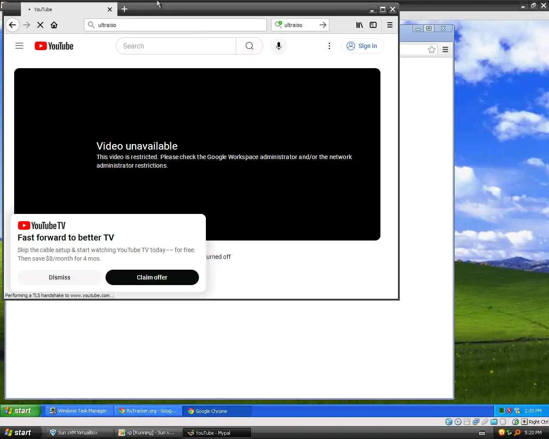Select the Google Chrome taskbar button in guest
Screen dimensions: 549x439
pyautogui.click(x=217, y=411)
